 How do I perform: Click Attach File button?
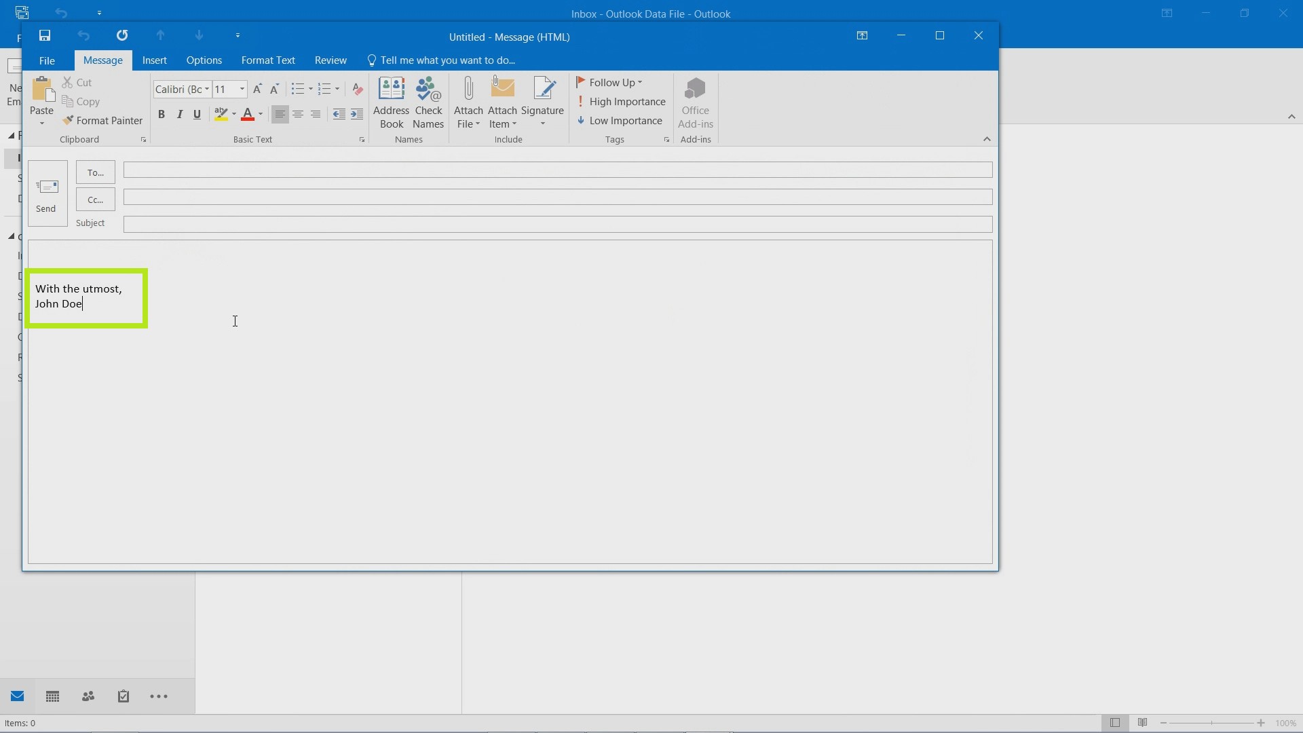pyautogui.click(x=468, y=101)
